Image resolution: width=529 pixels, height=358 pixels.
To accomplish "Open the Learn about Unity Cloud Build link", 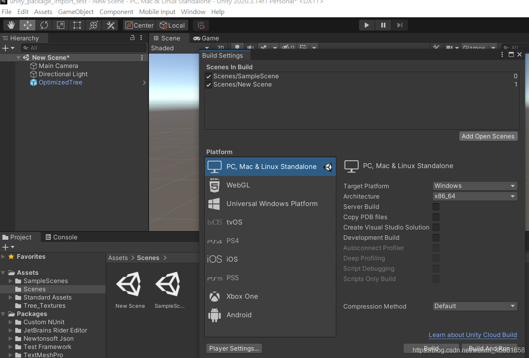I will pos(473,335).
